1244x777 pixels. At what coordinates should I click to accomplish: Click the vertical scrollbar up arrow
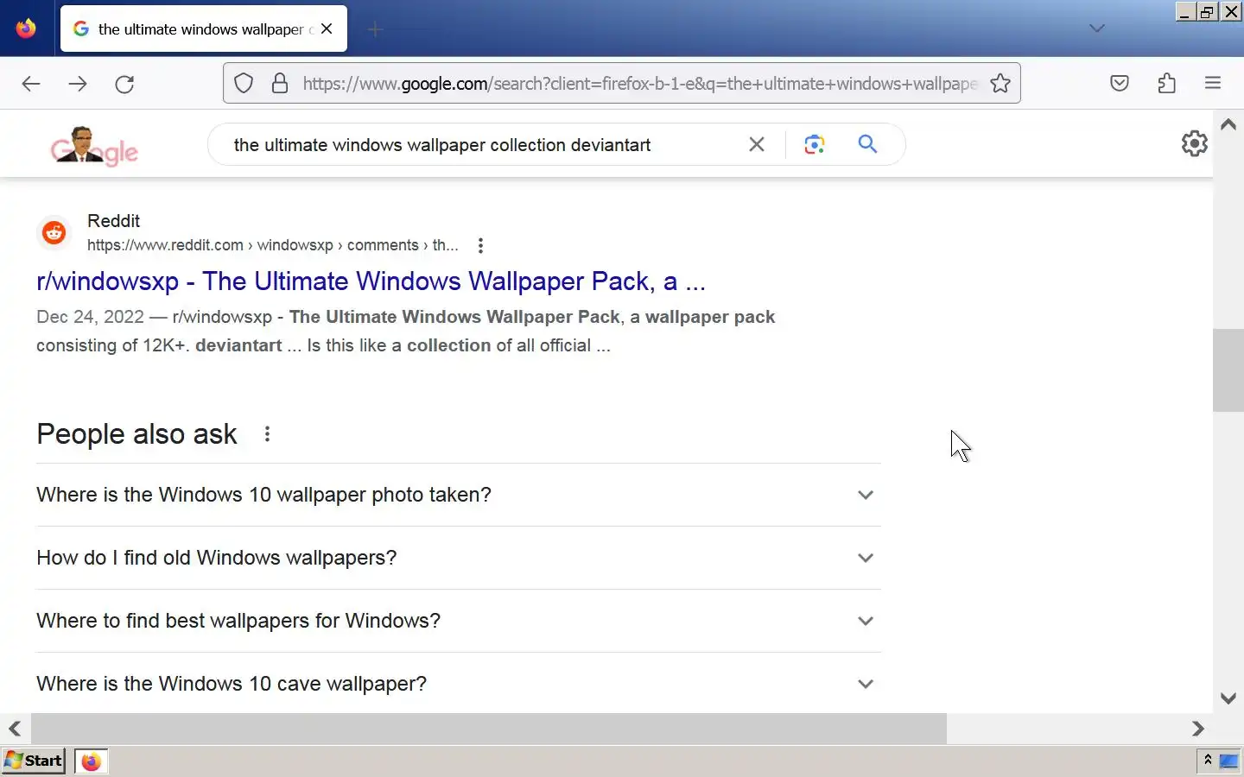point(1228,125)
